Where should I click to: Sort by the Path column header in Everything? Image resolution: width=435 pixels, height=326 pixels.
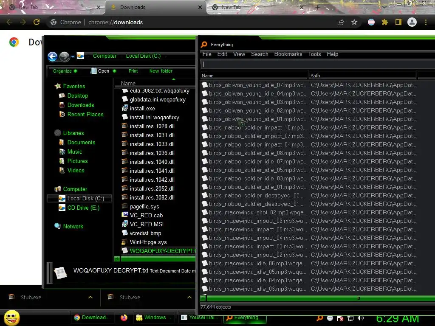pos(362,76)
